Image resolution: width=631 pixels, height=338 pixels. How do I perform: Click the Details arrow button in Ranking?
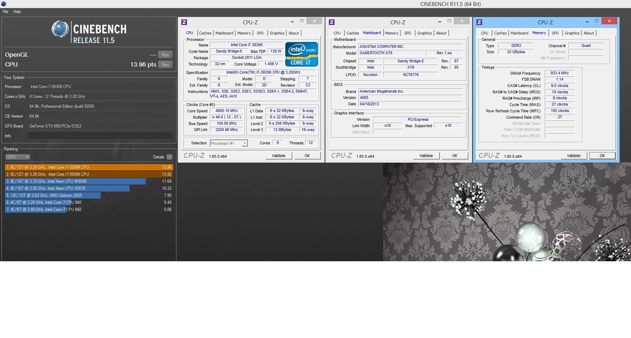coord(170,157)
